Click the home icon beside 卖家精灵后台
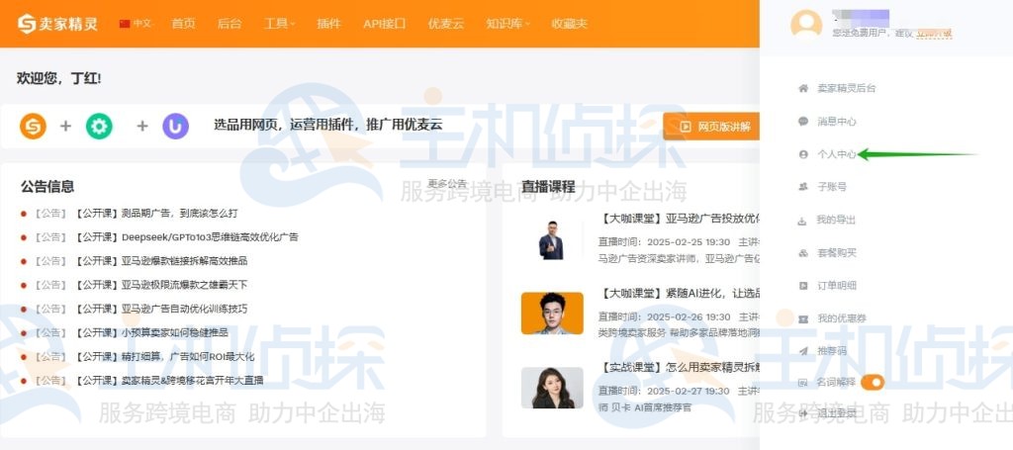 click(x=803, y=88)
